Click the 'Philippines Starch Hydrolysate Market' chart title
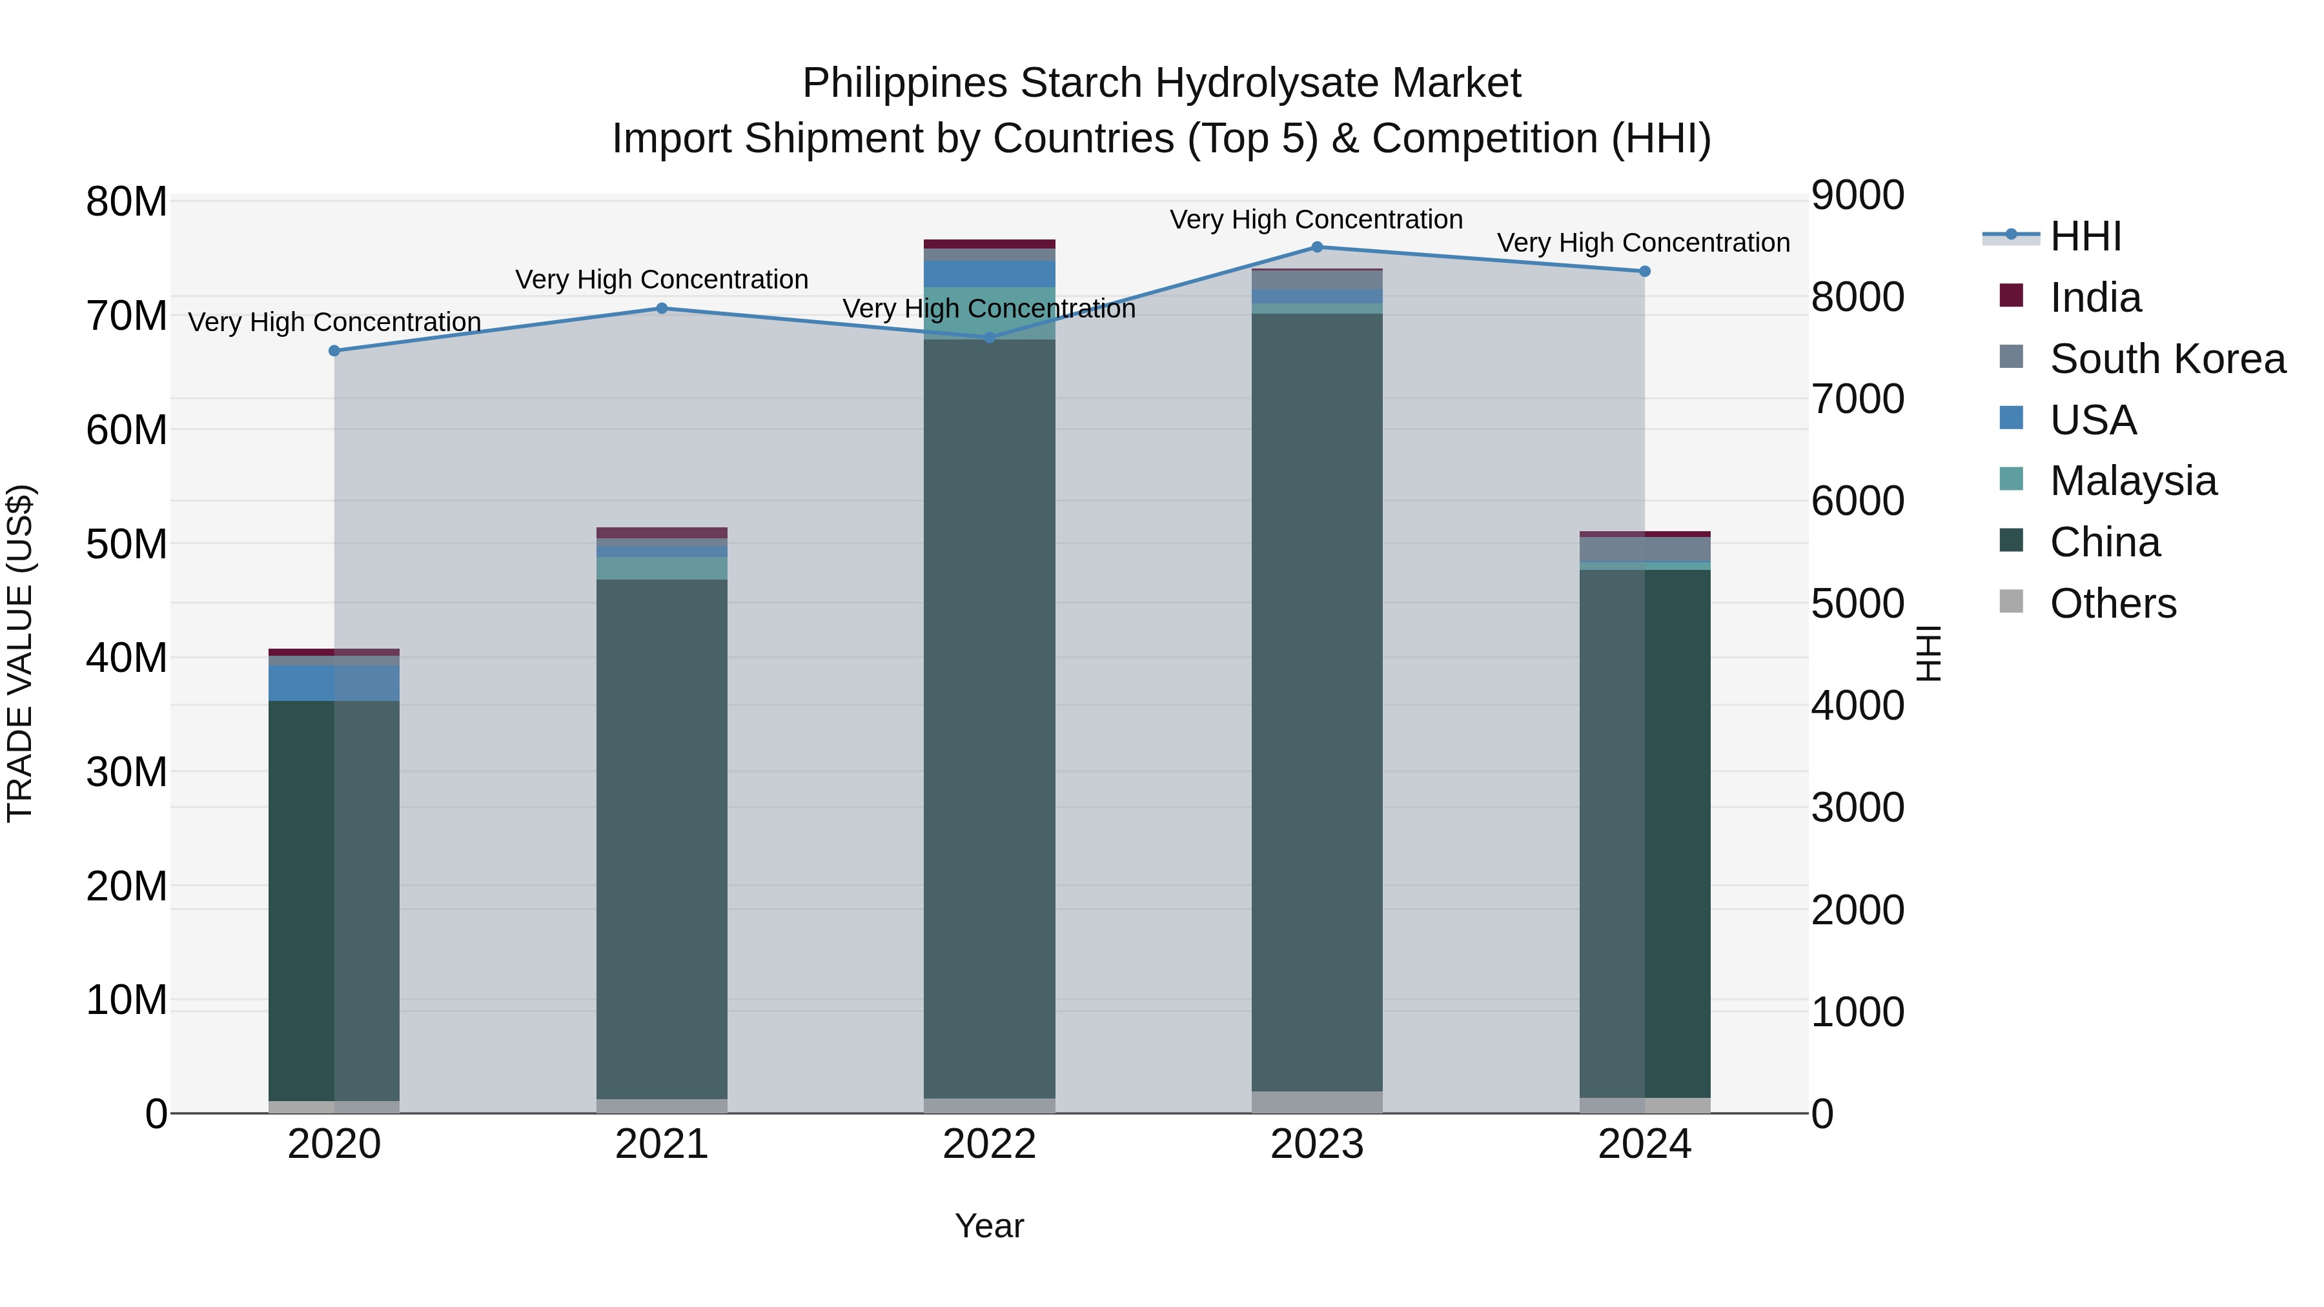Image resolution: width=2324 pixels, height=1307 pixels. [1162, 83]
